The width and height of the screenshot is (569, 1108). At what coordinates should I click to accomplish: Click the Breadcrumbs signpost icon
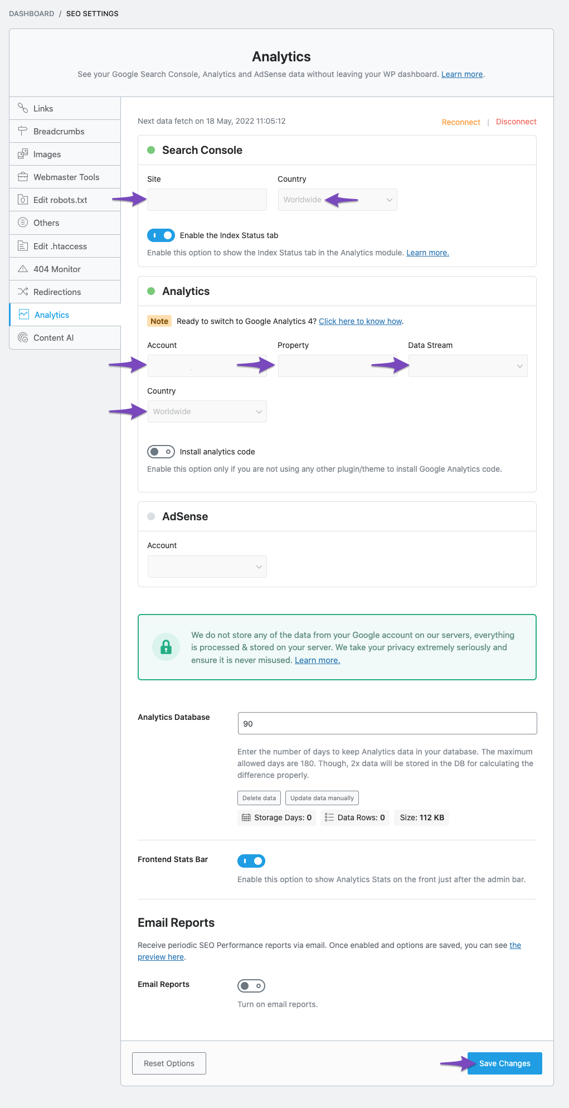pyautogui.click(x=23, y=131)
